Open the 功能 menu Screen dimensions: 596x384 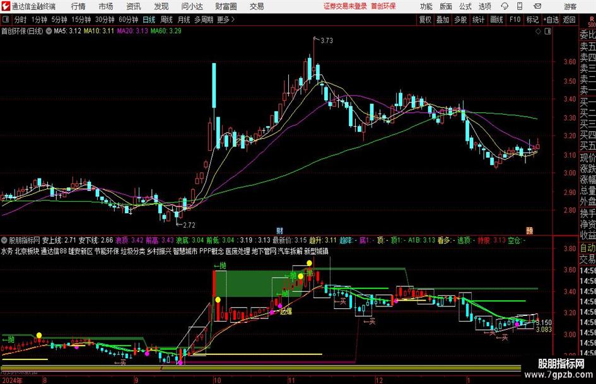click(426, 6)
